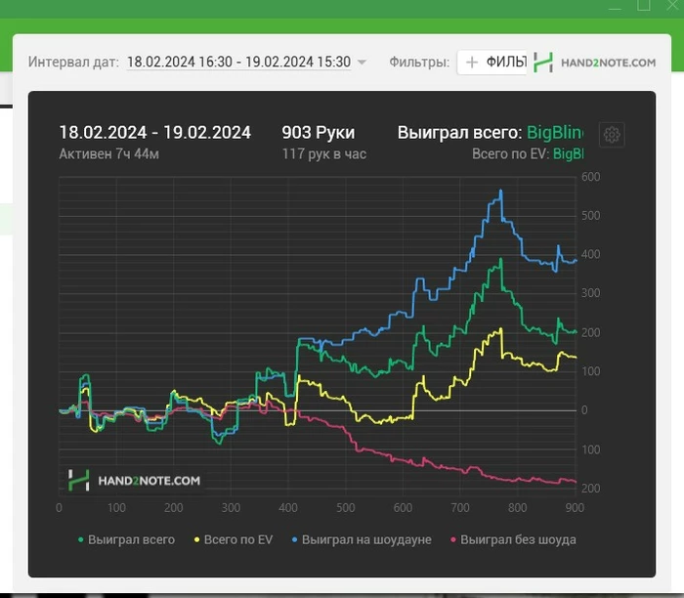The image size is (684, 598).
Task: Toggle the 'Всего по EV' legend series
Action: (x=234, y=539)
